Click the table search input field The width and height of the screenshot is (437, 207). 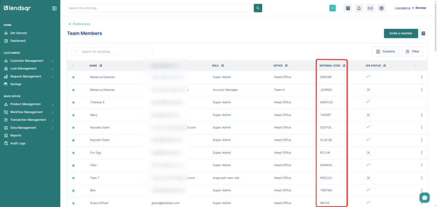point(112,52)
